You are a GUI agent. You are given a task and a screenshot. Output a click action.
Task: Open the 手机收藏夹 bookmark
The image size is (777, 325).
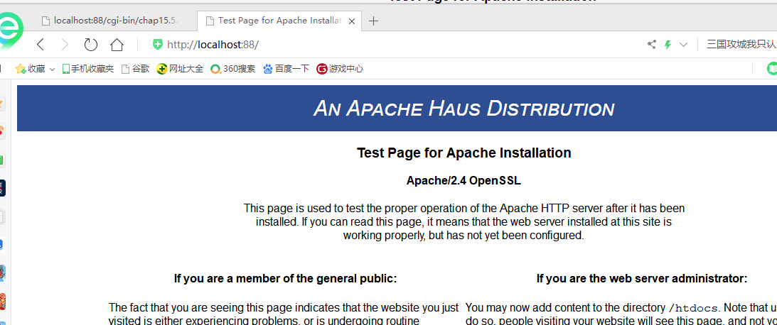[x=87, y=69]
